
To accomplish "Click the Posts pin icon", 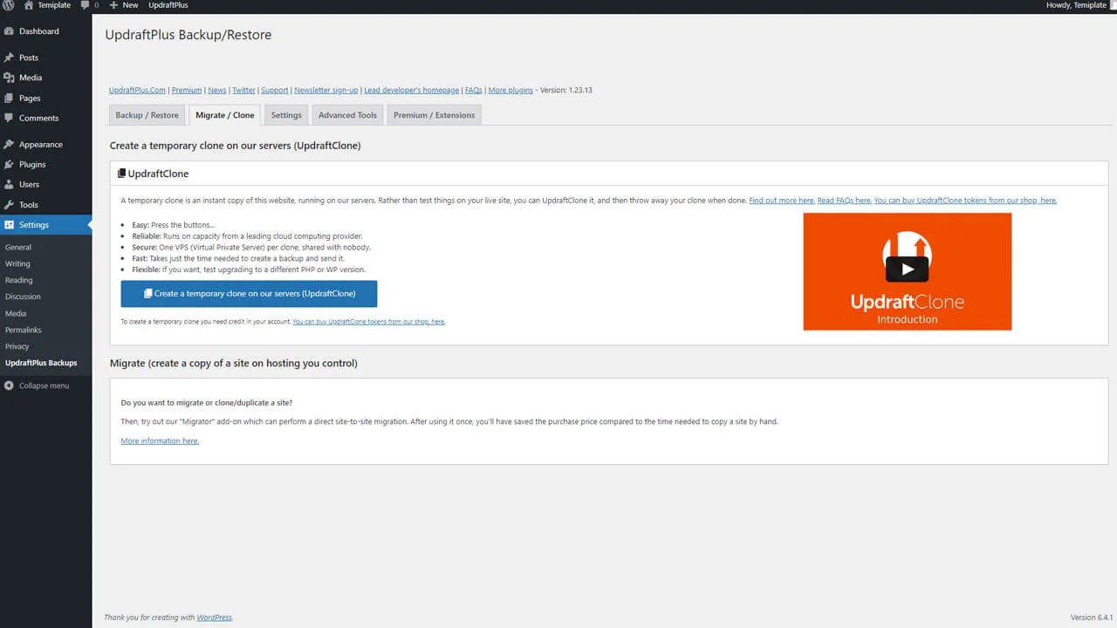I will pos(9,58).
